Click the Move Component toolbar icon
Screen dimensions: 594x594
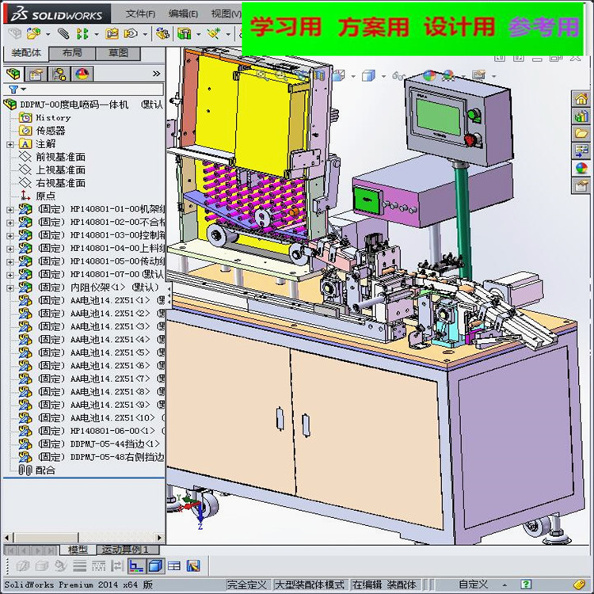(x=131, y=34)
